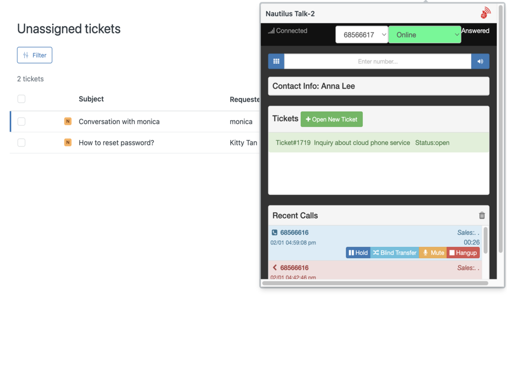
Task: Click the phone icon beside active call 68566616
Action: [x=274, y=233]
